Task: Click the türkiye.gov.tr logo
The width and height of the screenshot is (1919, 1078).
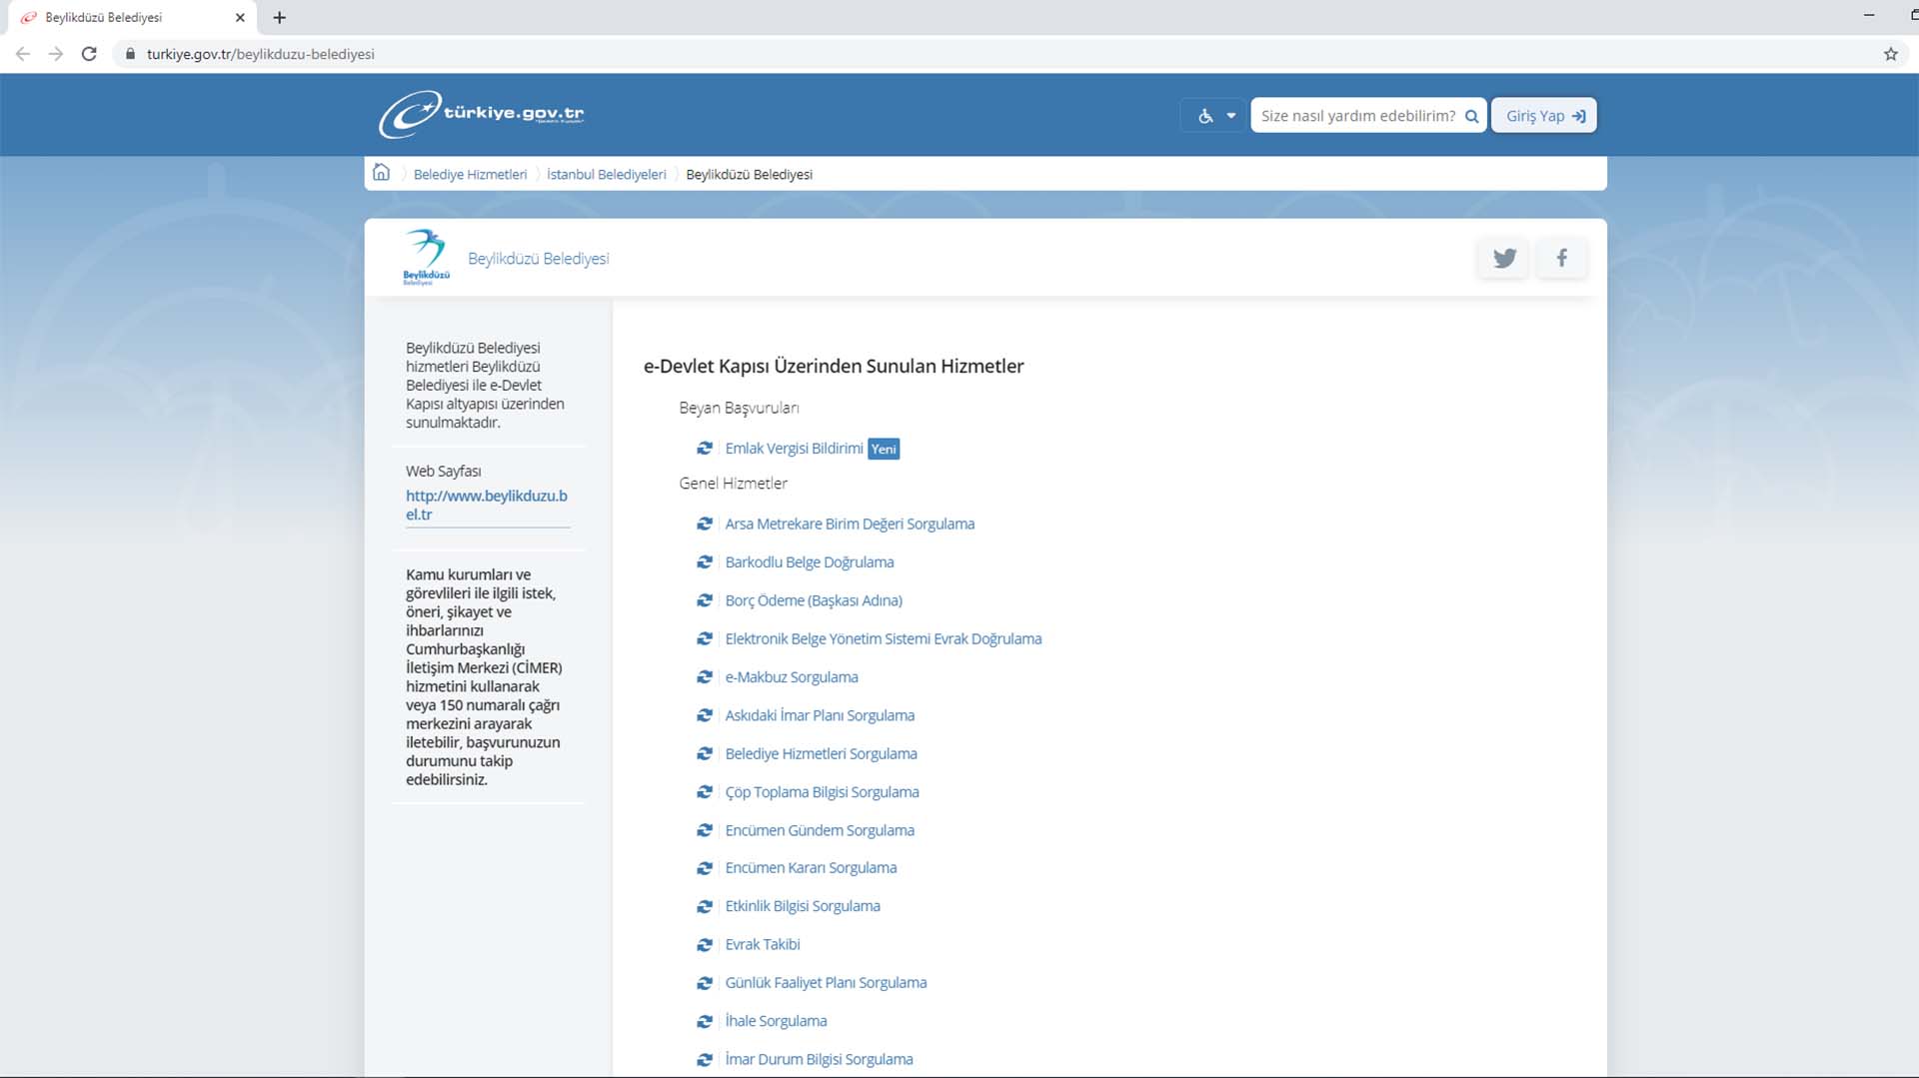Action: point(482,114)
